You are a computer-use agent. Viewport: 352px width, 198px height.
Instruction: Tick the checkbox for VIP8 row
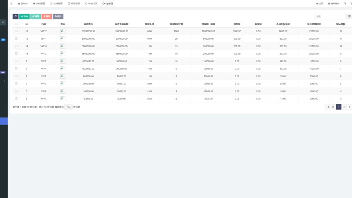click(16, 61)
